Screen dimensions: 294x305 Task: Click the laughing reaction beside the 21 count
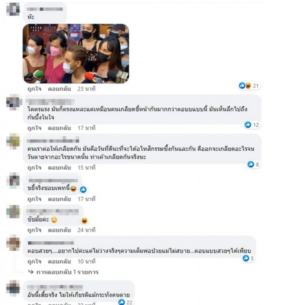[x=248, y=86]
